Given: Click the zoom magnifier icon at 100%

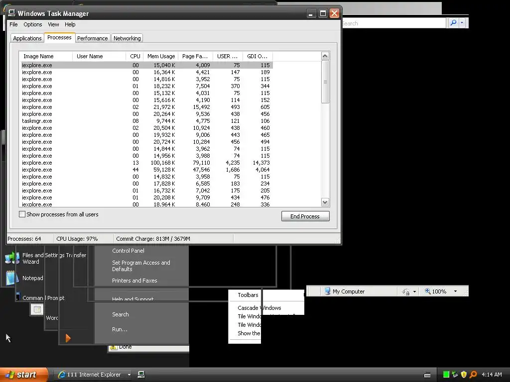Looking at the screenshot, I should pyautogui.click(x=427, y=291).
